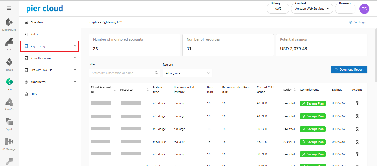Open the Space module icon
The width and height of the screenshot is (377, 166).
(x=9, y=64)
